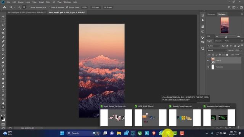Click the Fit Screen button
Screen dimensions: 244x137
95,7
